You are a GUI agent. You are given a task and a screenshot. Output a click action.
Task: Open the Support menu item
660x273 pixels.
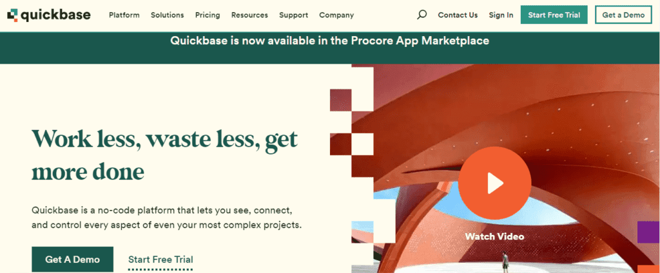point(293,15)
